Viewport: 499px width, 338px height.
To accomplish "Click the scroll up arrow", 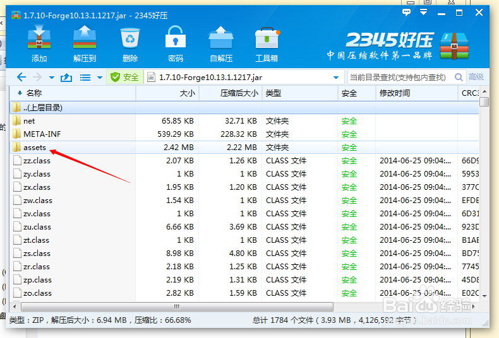I will click(x=484, y=92).
